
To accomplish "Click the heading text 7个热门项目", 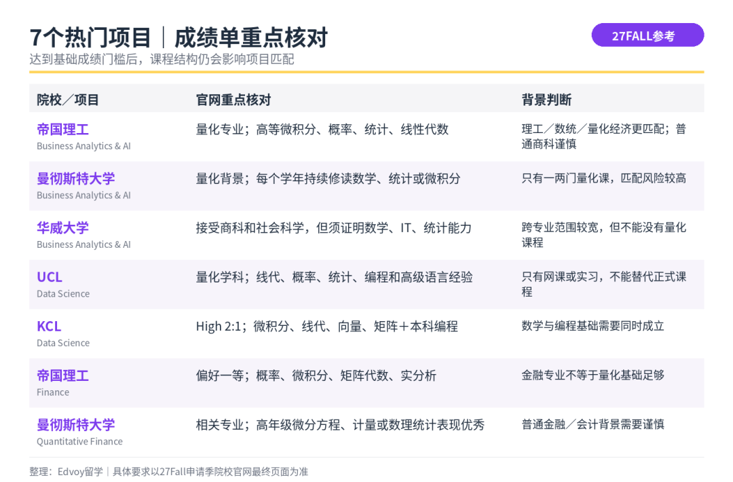I will click(x=90, y=38).
